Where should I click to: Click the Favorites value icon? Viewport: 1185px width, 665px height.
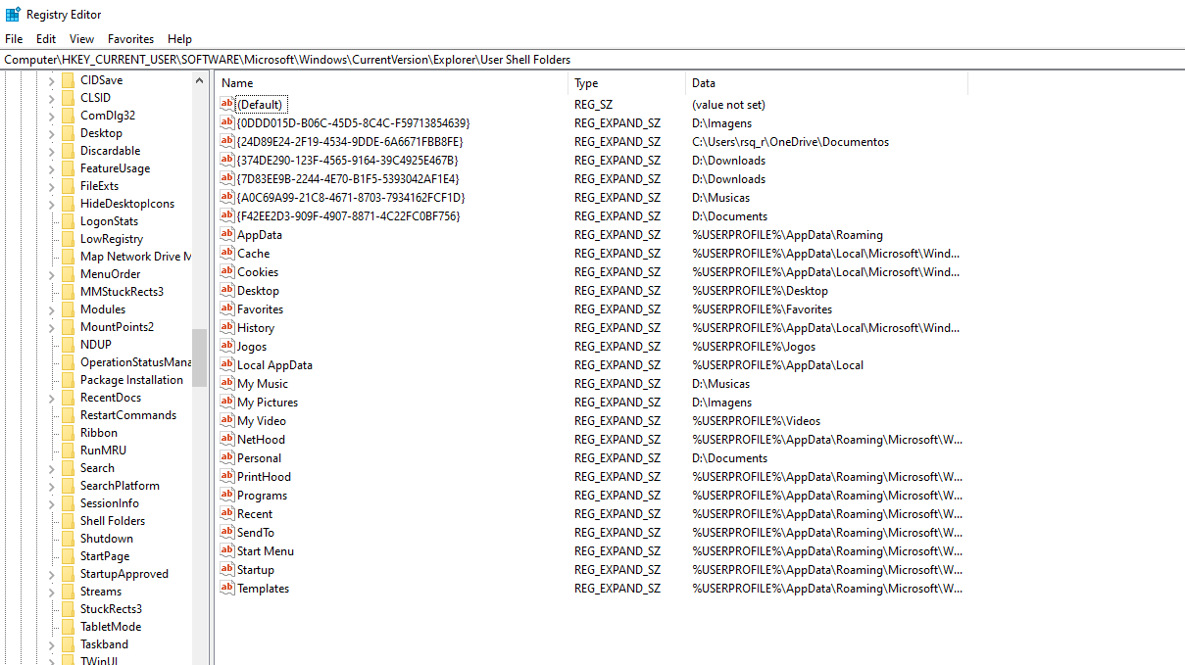(227, 309)
